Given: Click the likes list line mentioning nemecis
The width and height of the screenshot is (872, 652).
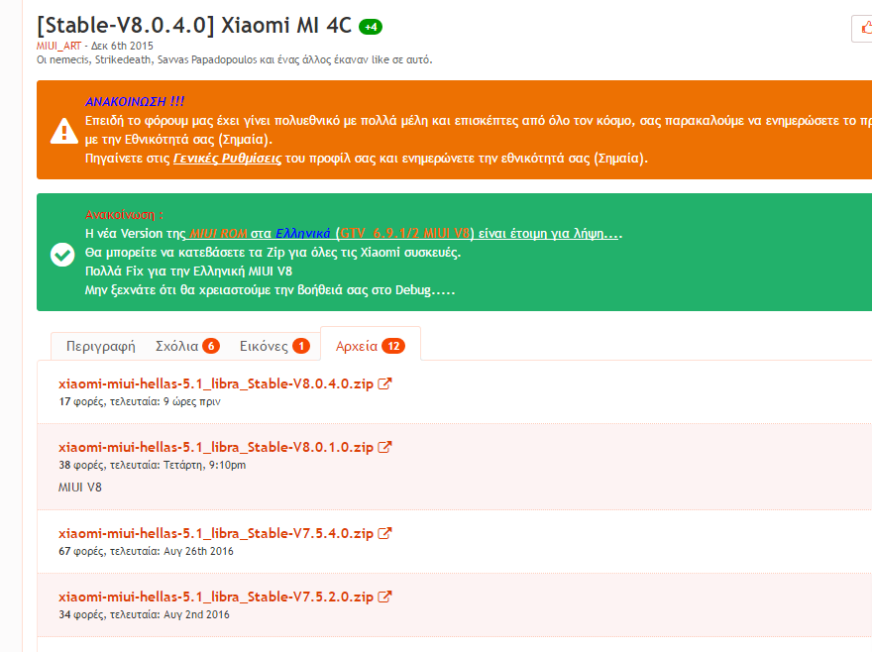Looking at the screenshot, I should tap(234, 59).
